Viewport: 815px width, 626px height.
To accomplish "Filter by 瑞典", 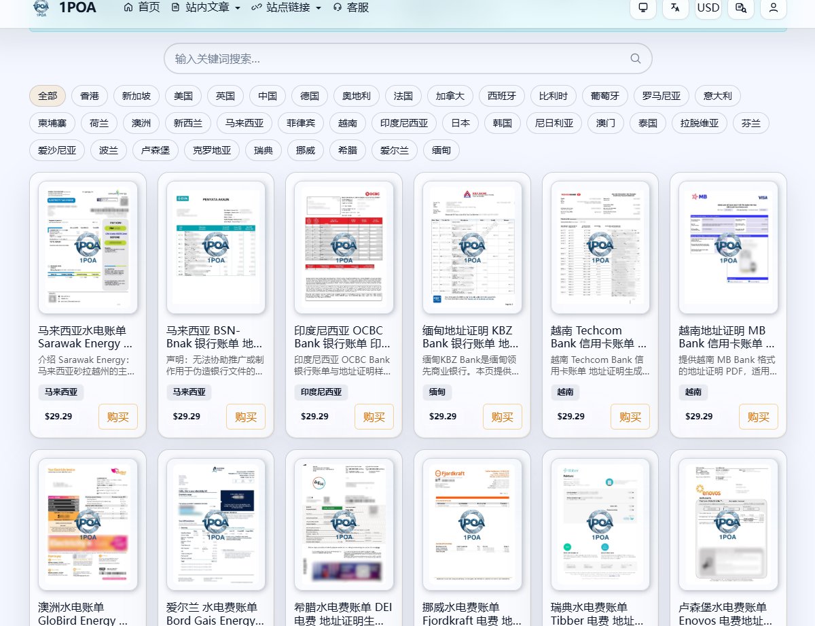I will click(x=264, y=150).
